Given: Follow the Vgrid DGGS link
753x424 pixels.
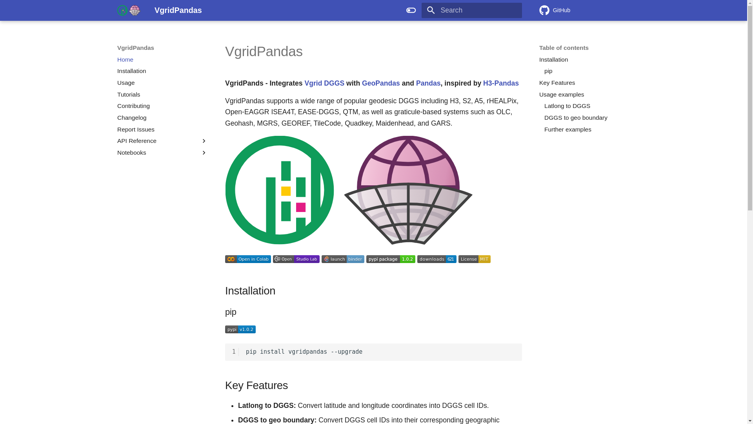Looking at the screenshot, I should [x=324, y=83].
